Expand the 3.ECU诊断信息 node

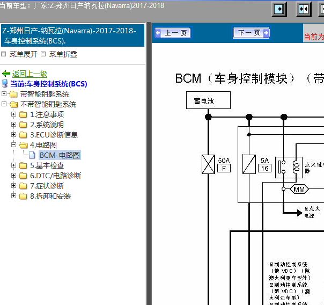13,134
